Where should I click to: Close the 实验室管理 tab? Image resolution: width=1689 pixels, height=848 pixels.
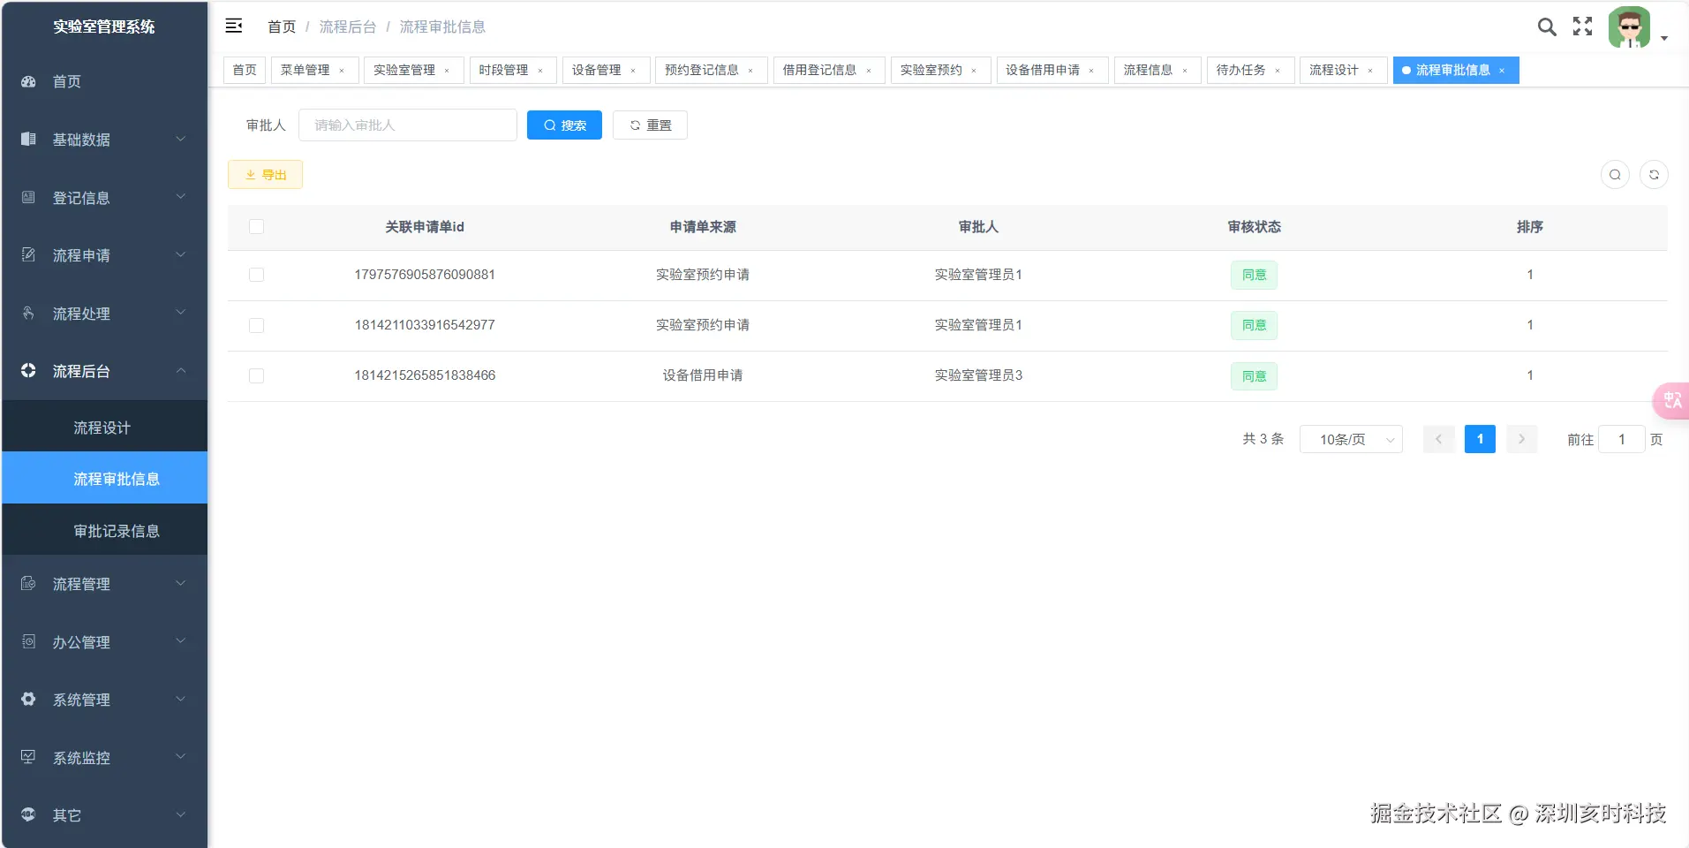(447, 71)
